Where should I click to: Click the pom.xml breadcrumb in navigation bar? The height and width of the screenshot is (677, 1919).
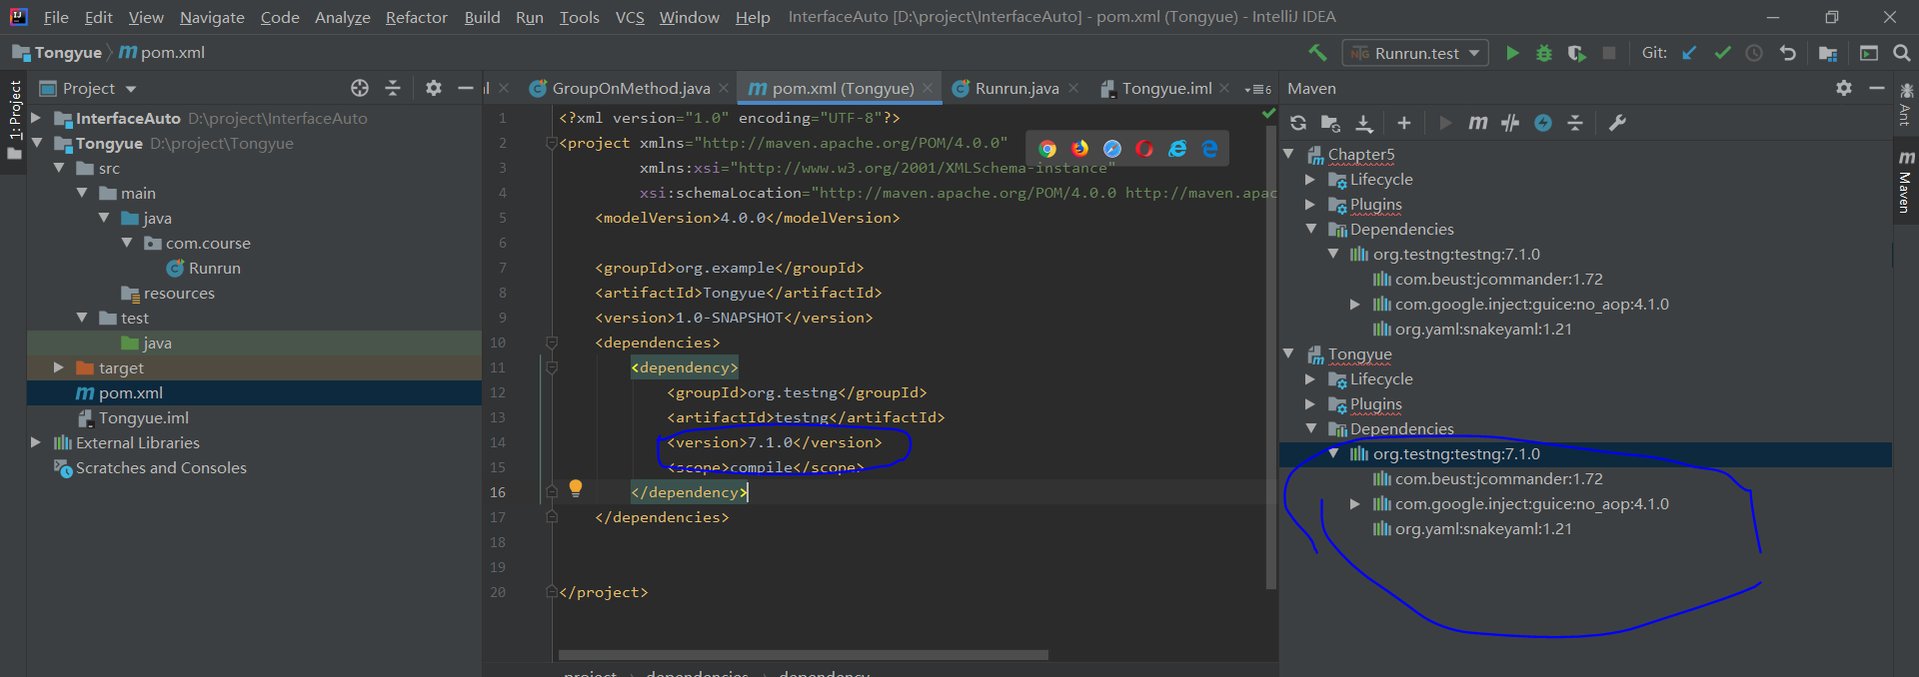point(162,53)
